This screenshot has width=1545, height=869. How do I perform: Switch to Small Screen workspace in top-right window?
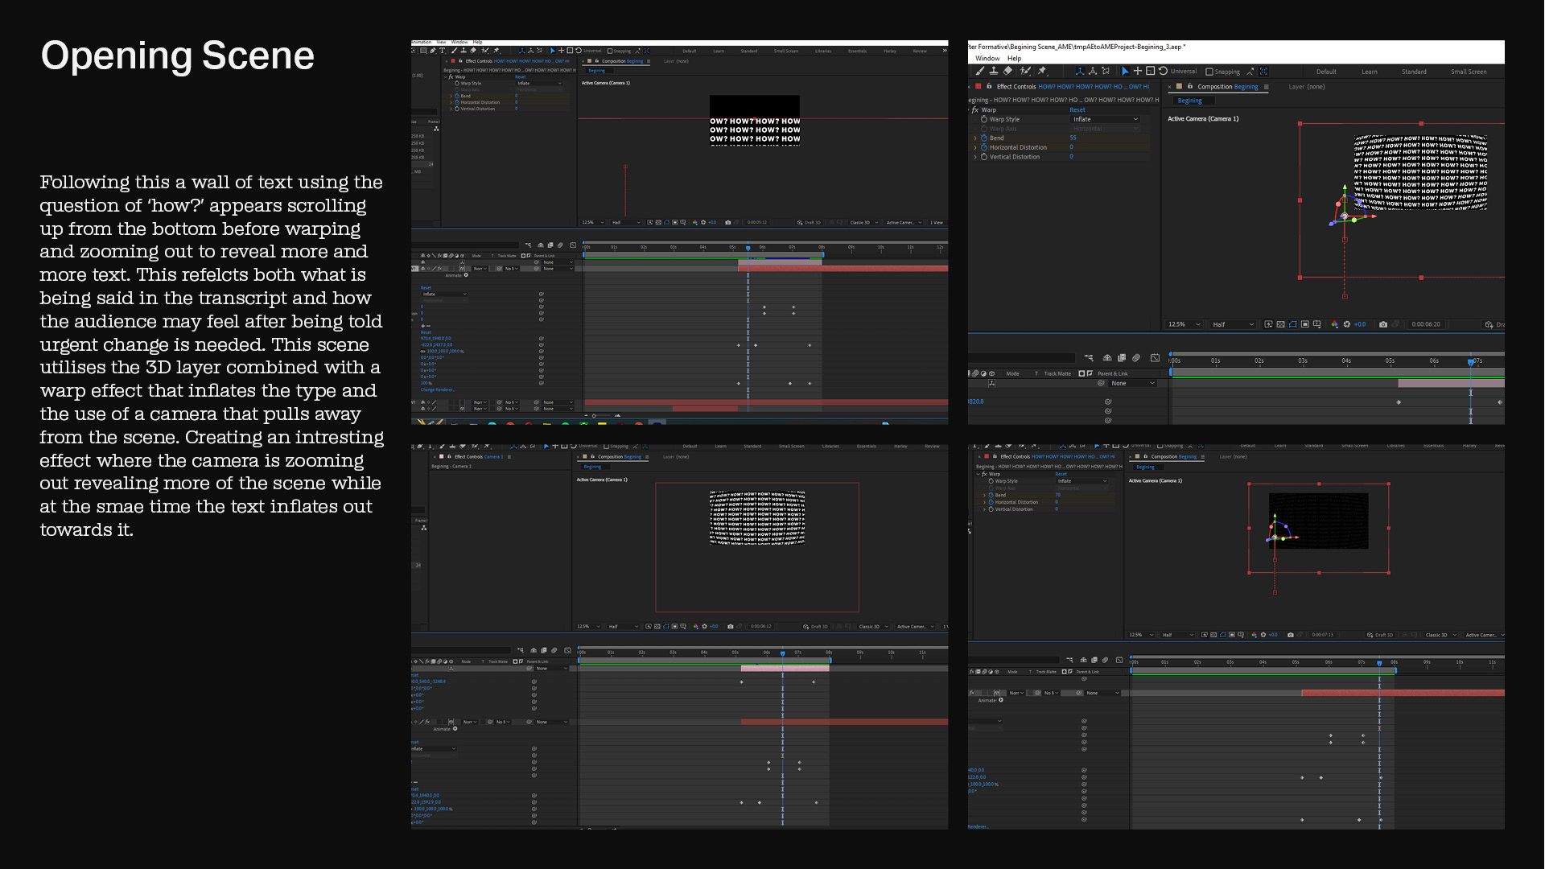[x=1469, y=72]
